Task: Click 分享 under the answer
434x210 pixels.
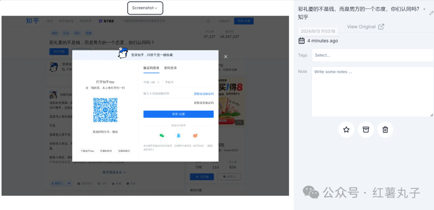Action: coord(102,183)
